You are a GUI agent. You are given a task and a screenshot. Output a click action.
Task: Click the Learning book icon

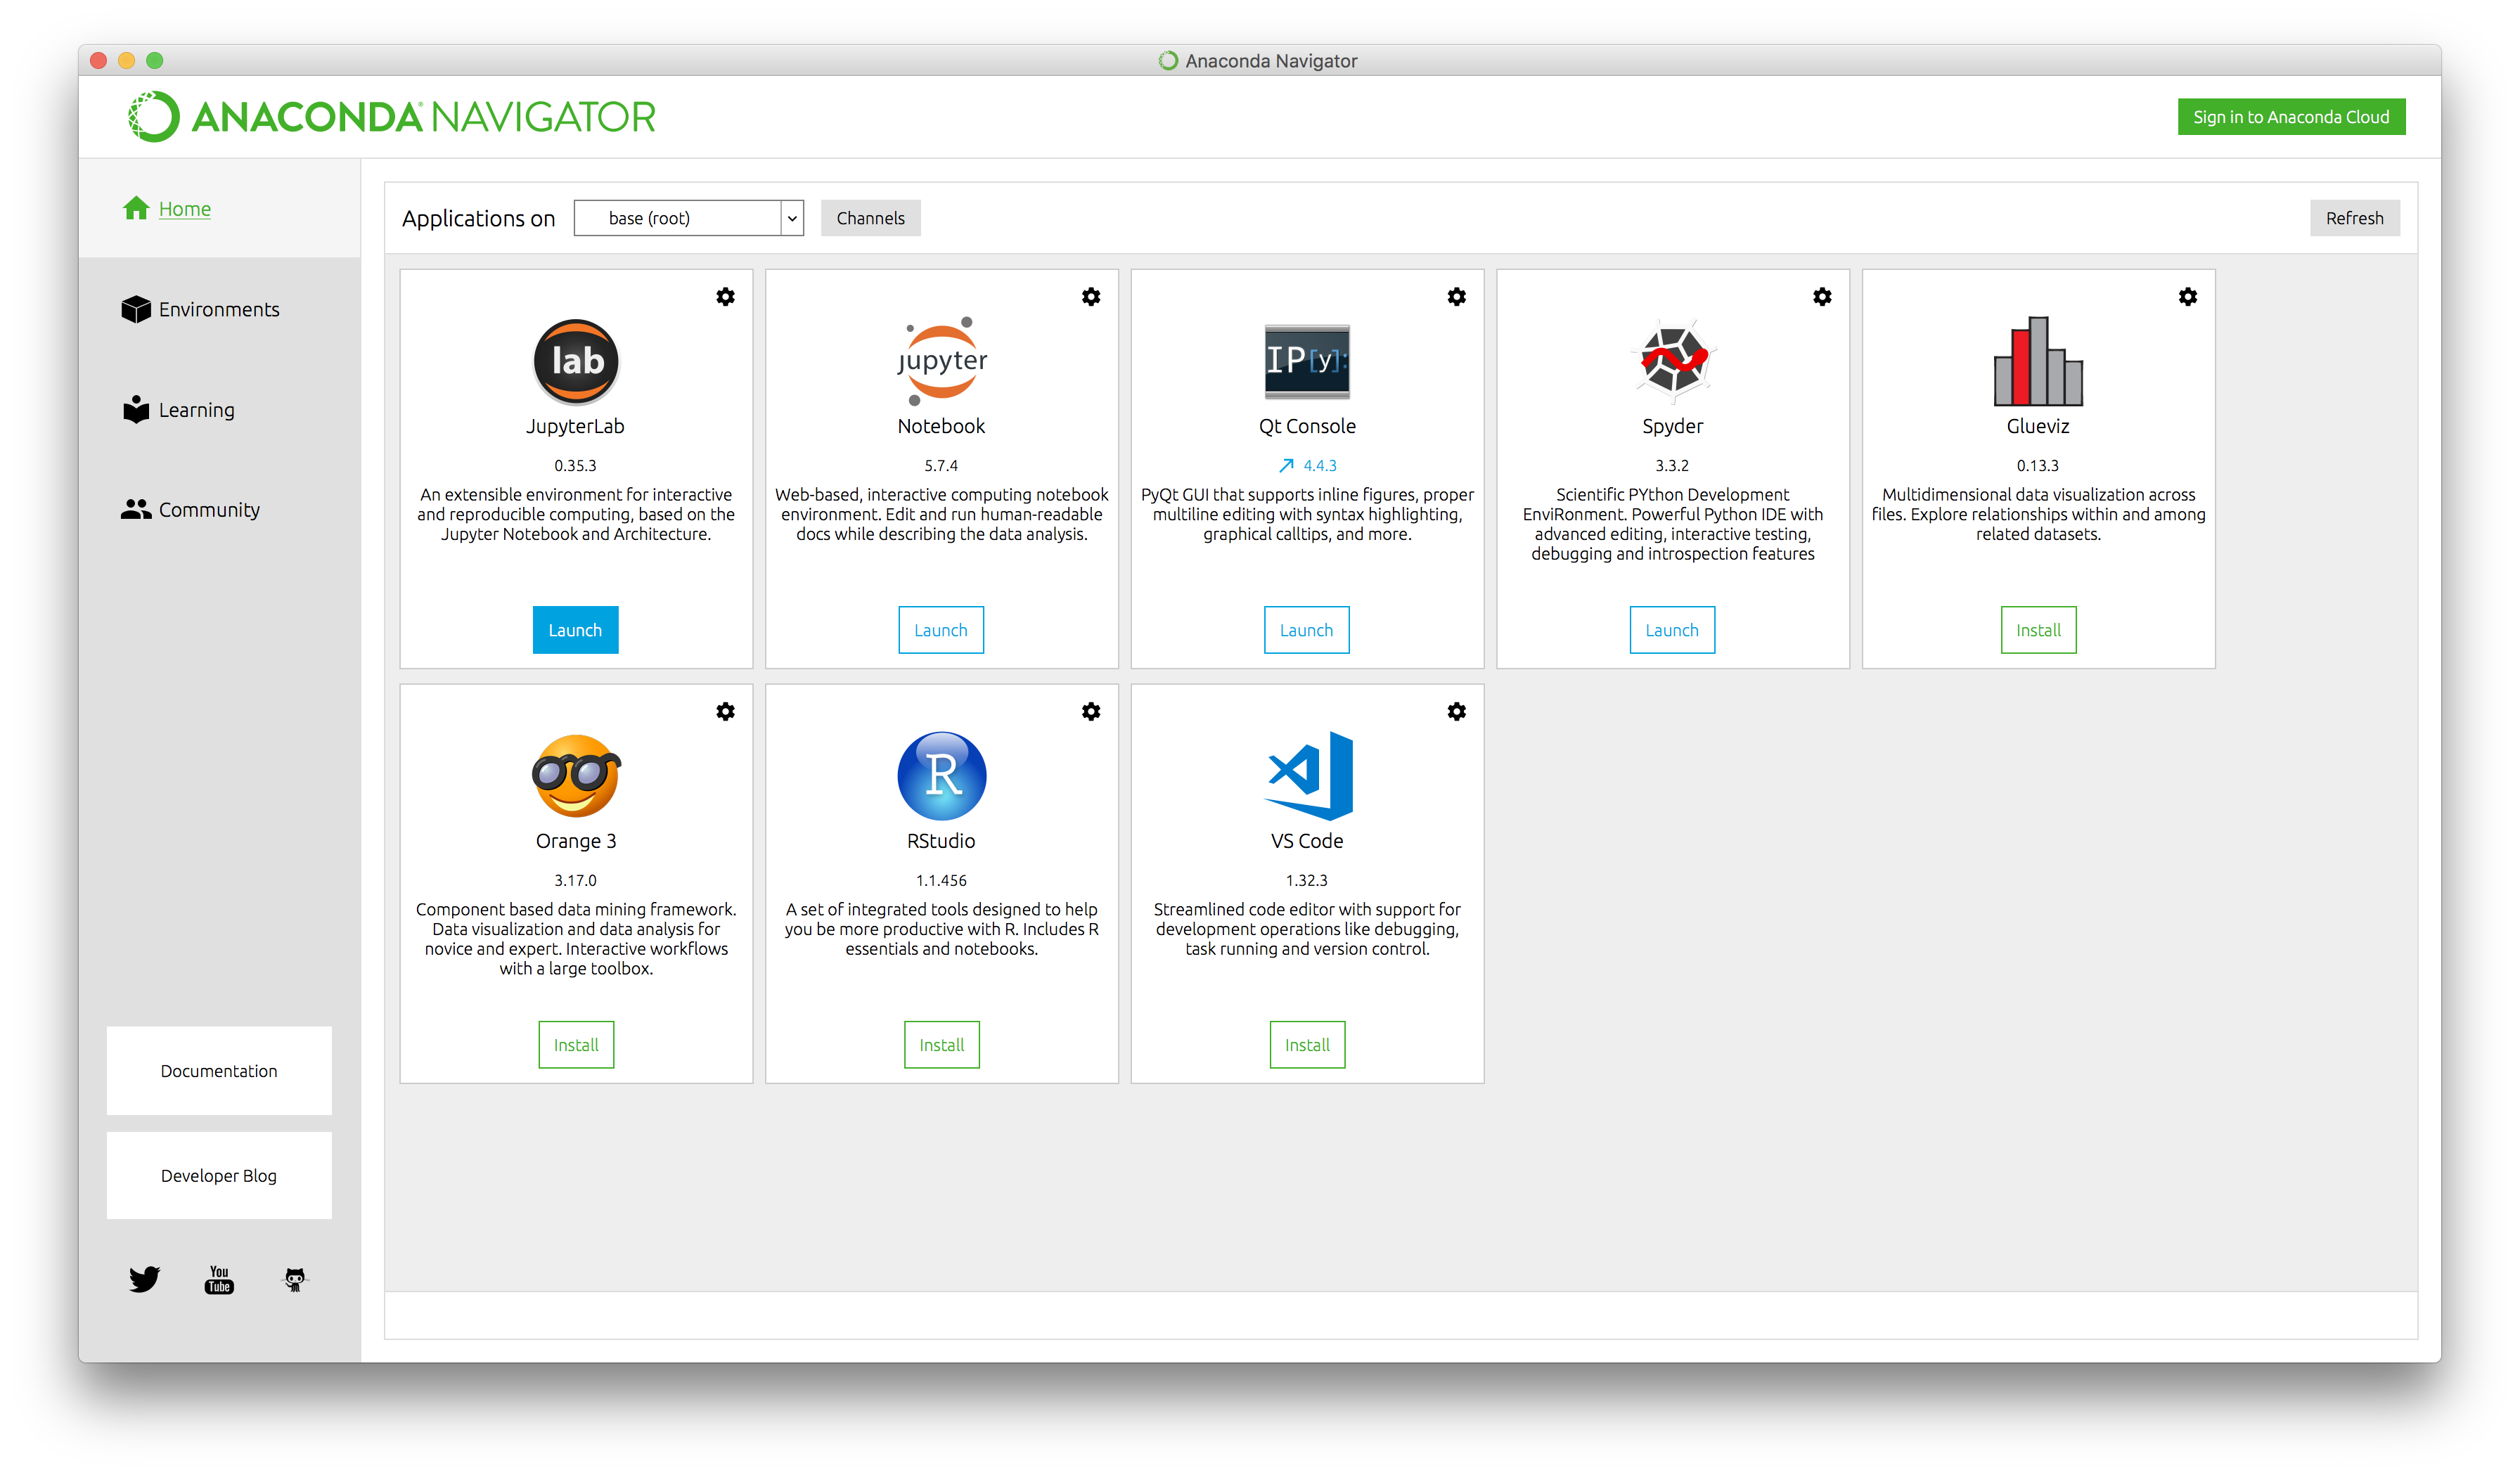136,409
